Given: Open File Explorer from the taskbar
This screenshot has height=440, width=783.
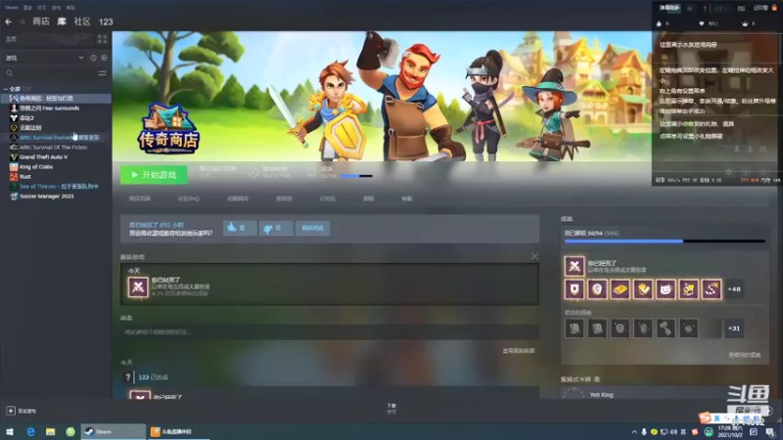Looking at the screenshot, I should (x=51, y=431).
